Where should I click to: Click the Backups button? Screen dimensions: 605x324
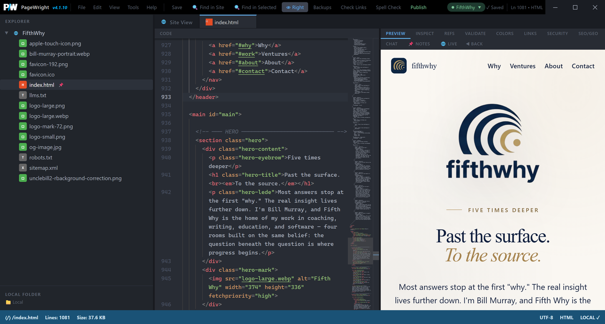322,8
